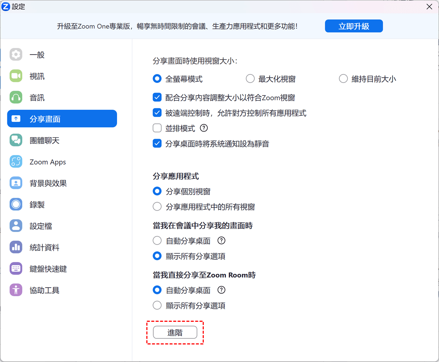This screenshot has width=439, height=362.
Task: Click the 團體聊天 chat bubble icon
Action: click(16, 140)
